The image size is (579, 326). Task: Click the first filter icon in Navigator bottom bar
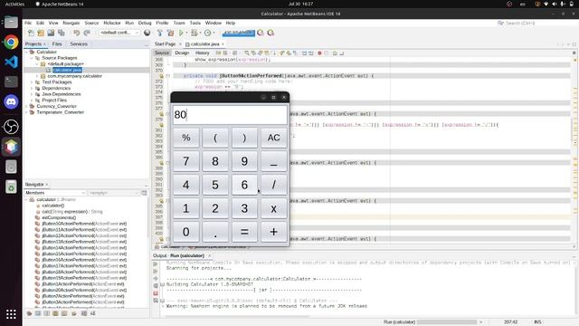coord(29,313)
